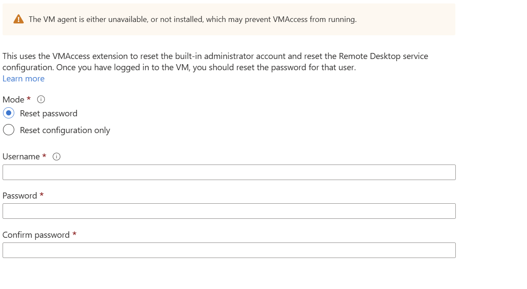Click the info circle beside Username

point(57,156)
